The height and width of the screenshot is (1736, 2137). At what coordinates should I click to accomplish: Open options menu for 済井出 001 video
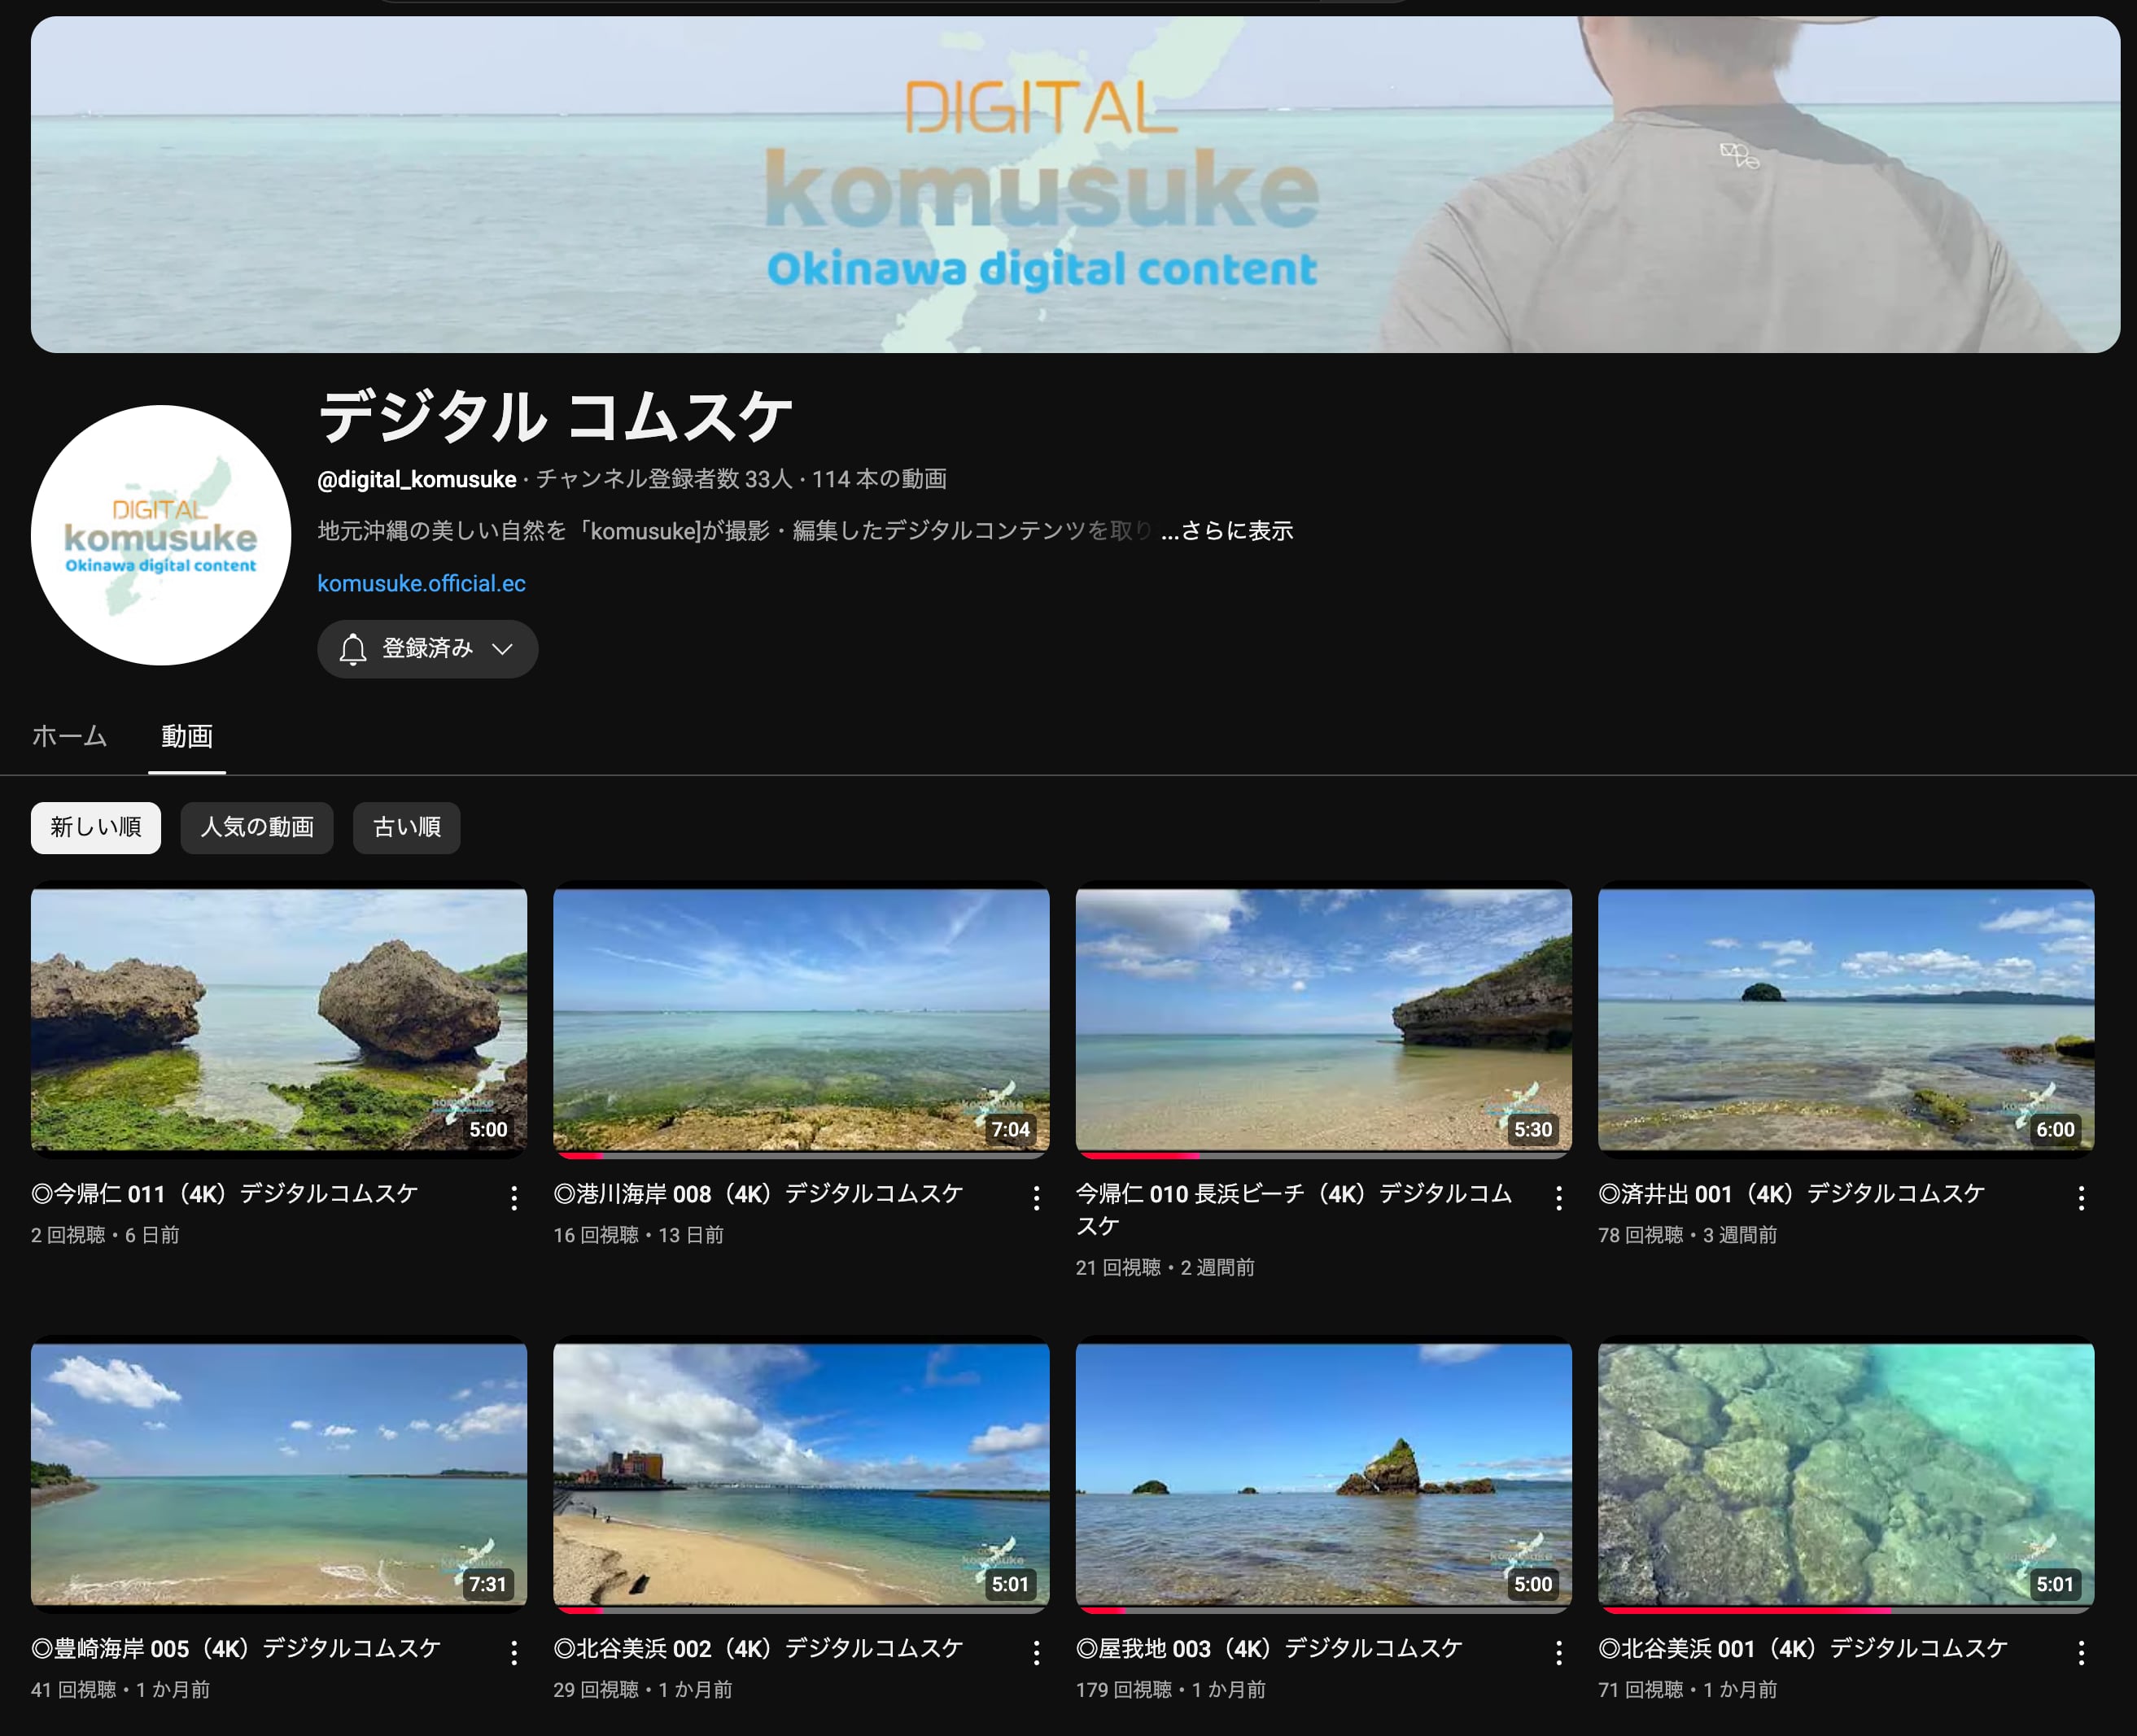(2081, 1198)
